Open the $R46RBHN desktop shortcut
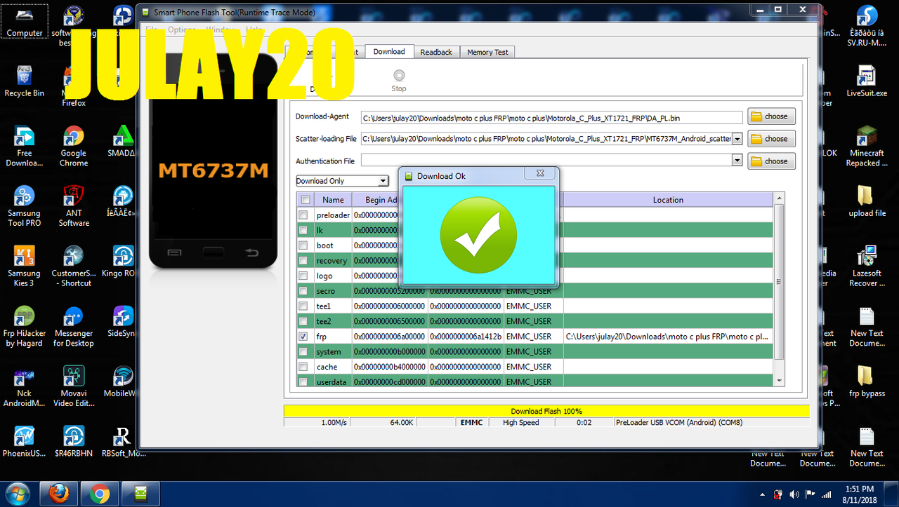The height and width of the screenshot is (507, 899). click(x=74, y=442)
